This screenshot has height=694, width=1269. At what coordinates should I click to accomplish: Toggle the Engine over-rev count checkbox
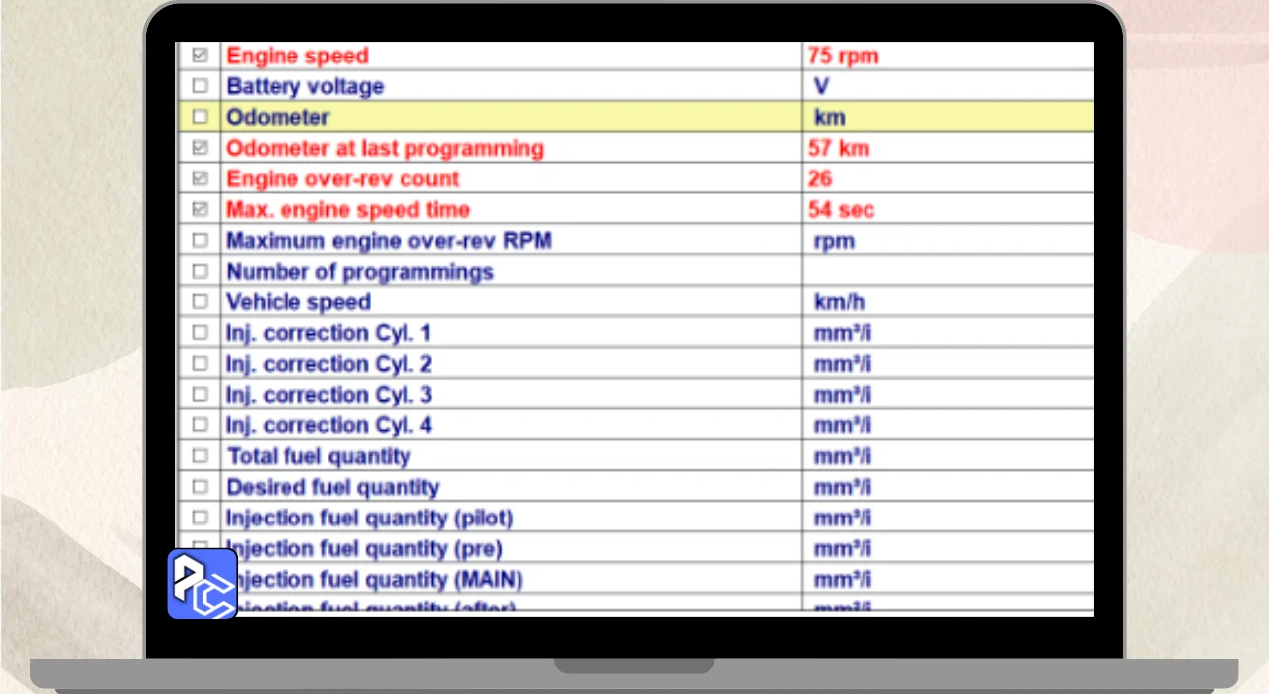pos(200,178)
